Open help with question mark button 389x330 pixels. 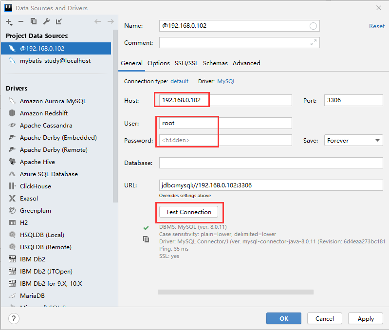(14, 318)
